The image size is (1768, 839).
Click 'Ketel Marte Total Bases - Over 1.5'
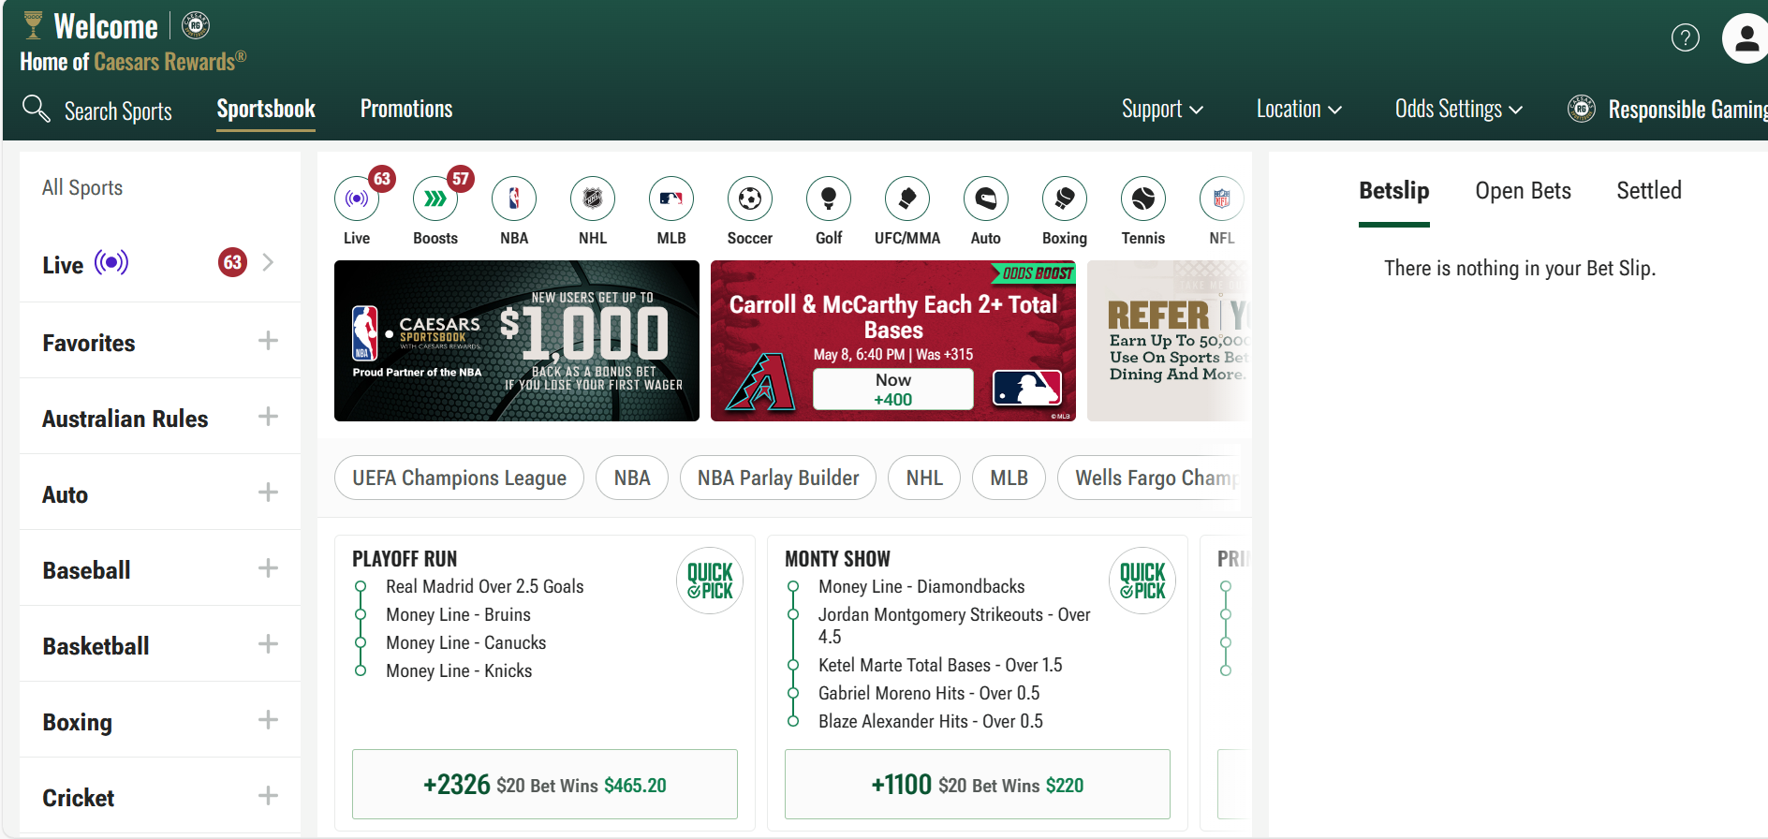[940, 665]
